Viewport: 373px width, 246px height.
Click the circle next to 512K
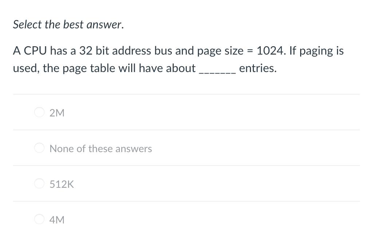click(x=39, y=183)
